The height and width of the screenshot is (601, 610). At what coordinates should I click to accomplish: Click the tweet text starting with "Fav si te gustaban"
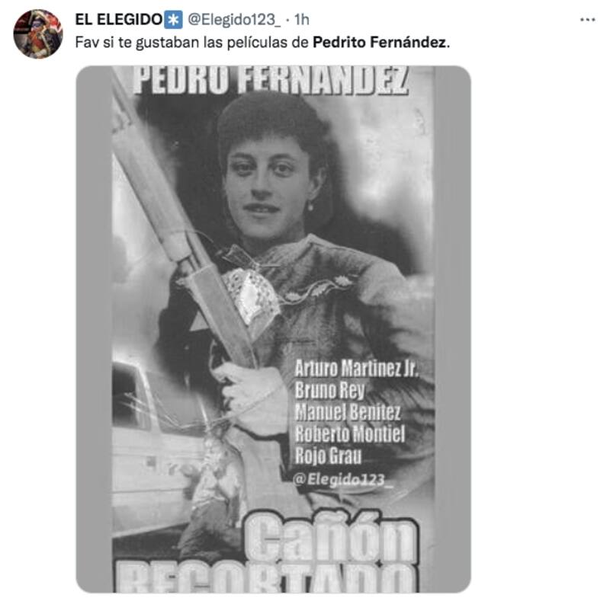pyautogui.click(x=262, y=42)
